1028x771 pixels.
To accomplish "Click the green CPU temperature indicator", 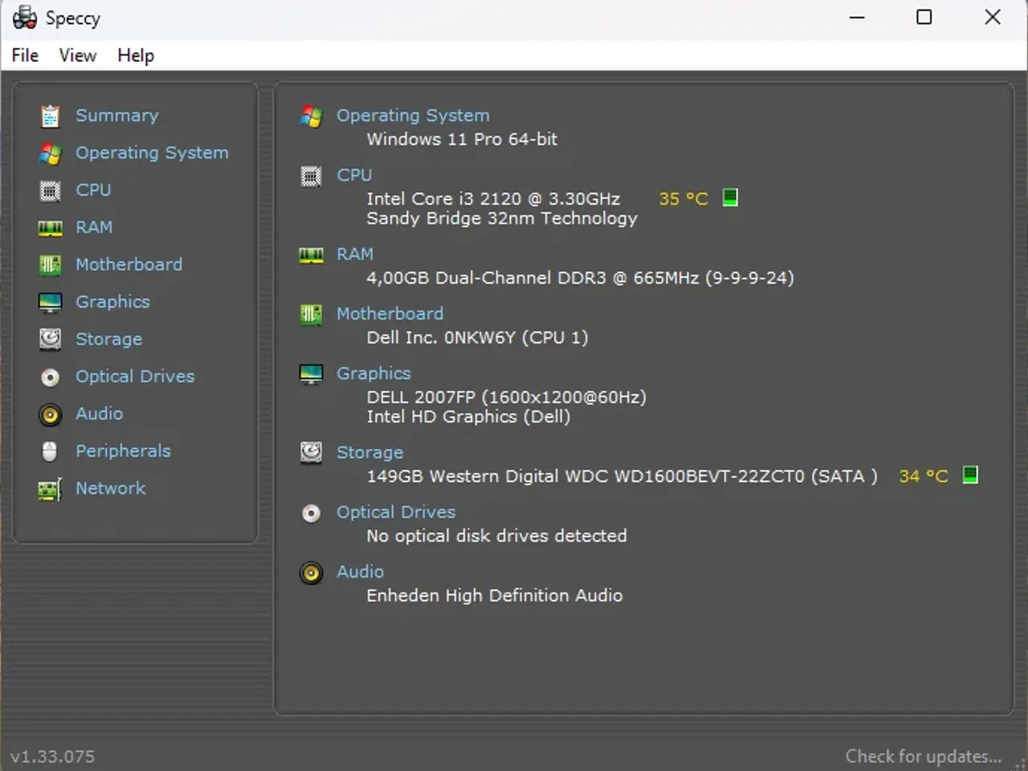I will click(730, 198).
